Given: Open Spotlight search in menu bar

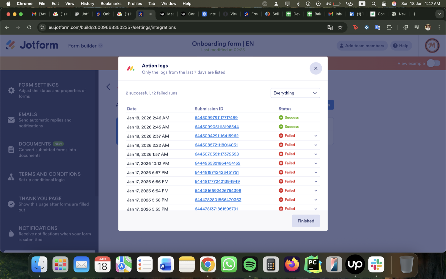Looking at the screenshot, I should click(373, 4).
